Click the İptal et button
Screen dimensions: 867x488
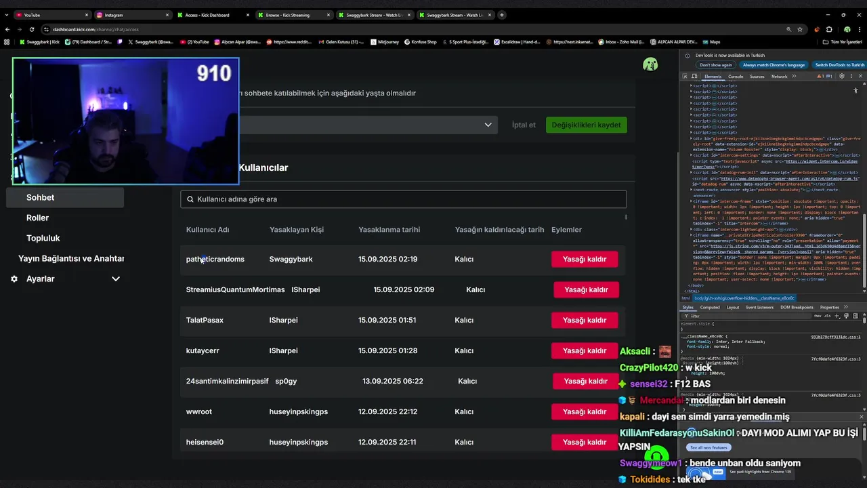pyautogui.click(x=524, y=125)
